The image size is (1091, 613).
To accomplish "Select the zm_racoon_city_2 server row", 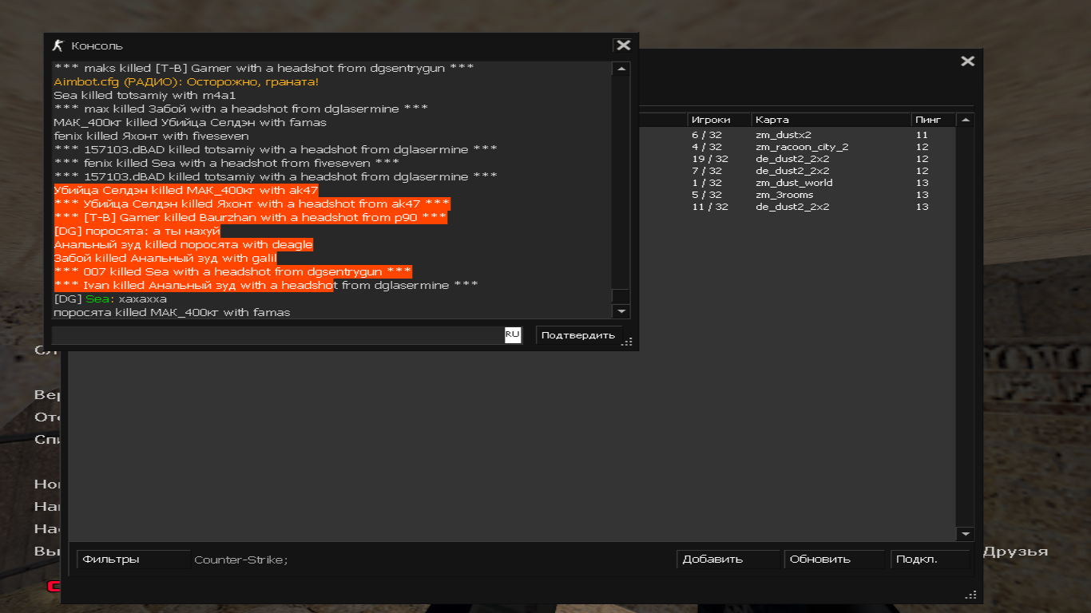I will (801, 147).
